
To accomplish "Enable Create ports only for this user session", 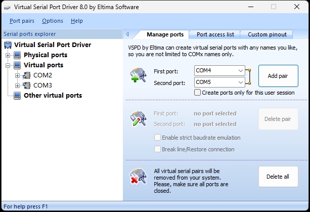I will click(197, 93).
